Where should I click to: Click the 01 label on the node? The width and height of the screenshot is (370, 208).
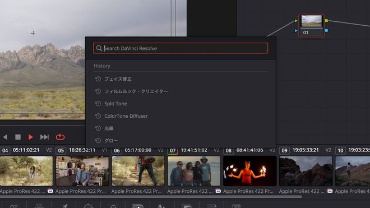(x=306, y=33)
